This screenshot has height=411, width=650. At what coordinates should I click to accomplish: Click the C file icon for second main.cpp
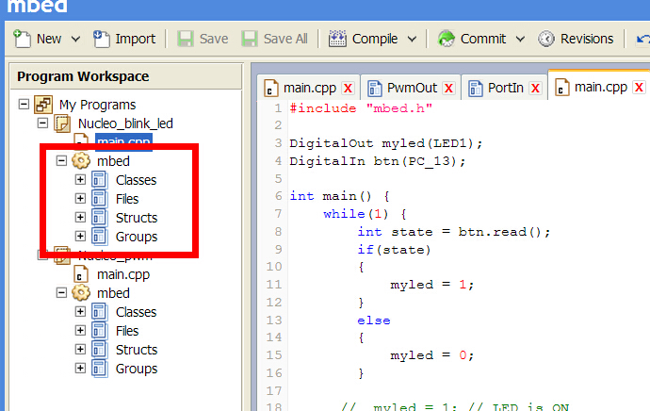81,274
